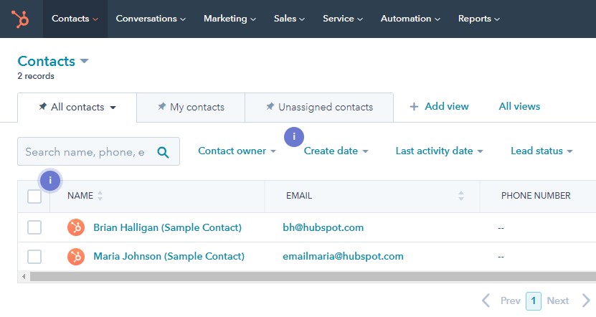
Task: Open the Conversations navigation menu
Action: (x=151, y=19)
